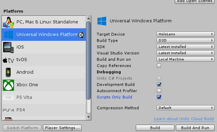Image resolution: width=217 pixels, height=132 pixels.
Task: Click the Apple tv logo icon
Action: pos(8,60)
